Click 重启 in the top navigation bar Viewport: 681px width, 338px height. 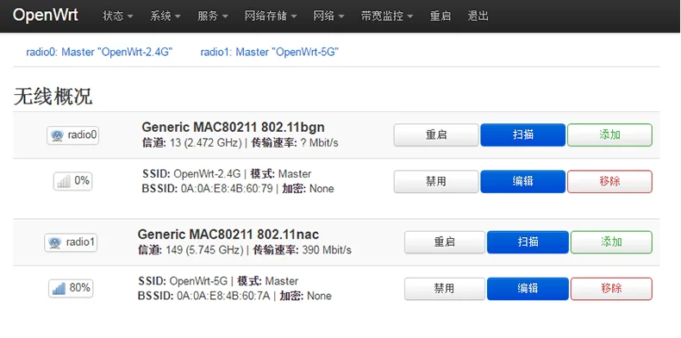(440, 16)
